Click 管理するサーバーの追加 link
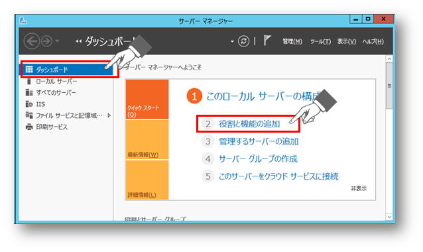The height and width of the screenshot is (252, 423). 259,141
